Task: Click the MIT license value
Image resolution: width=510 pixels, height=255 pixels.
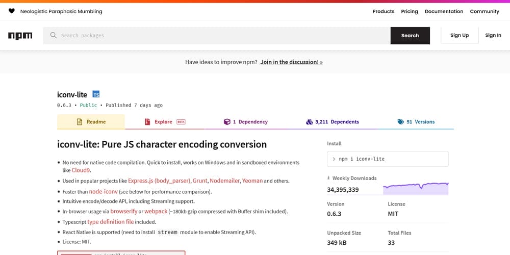Action: [x=393, y=214]
